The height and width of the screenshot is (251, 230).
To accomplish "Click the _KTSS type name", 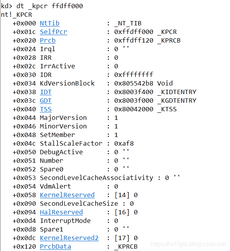I will 167,109.
